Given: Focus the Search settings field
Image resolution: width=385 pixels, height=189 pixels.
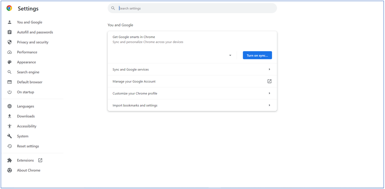Looking at the screenshot, I should point(195,8).
